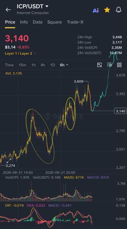Open the Layer 1 / Layer 2 category link

19,54
